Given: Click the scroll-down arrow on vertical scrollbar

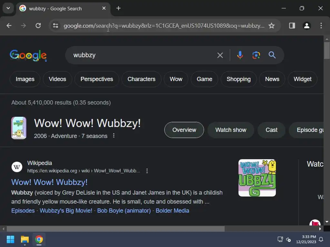Looking at the screenshot, I should pyautogui.click(x=327, y=222).
